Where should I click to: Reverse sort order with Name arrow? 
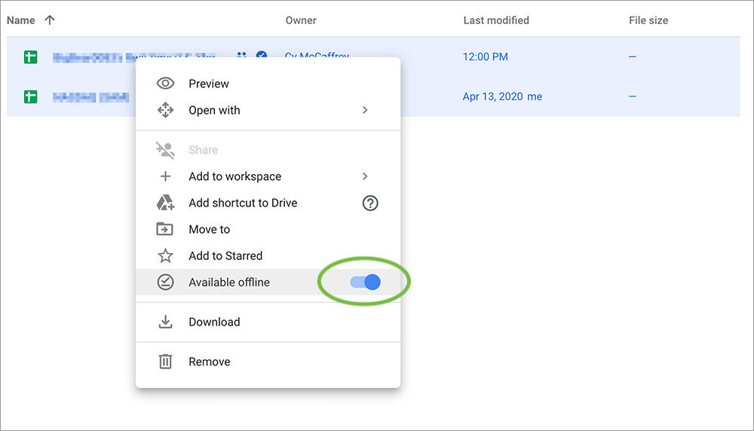pyautogui.click(x=50, y=20)
